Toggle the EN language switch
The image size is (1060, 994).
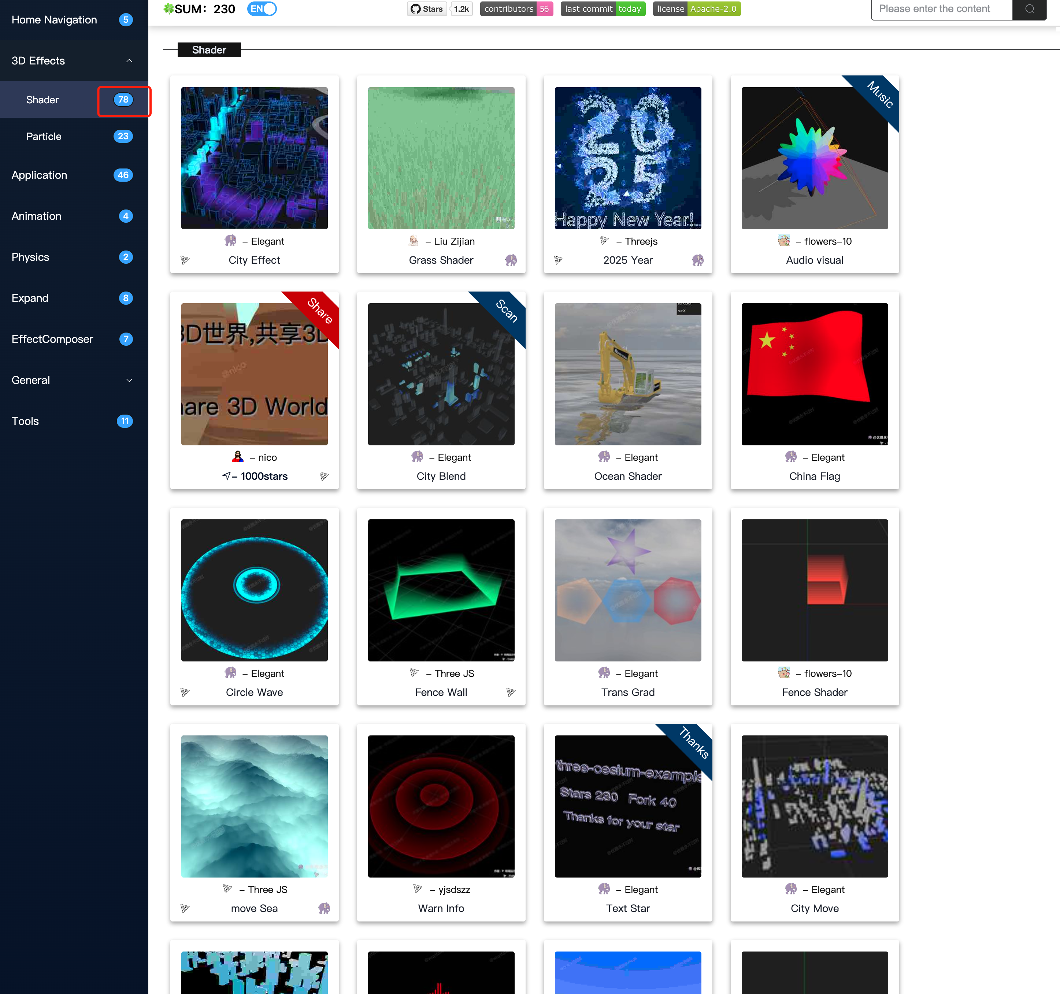pos(261,8)
